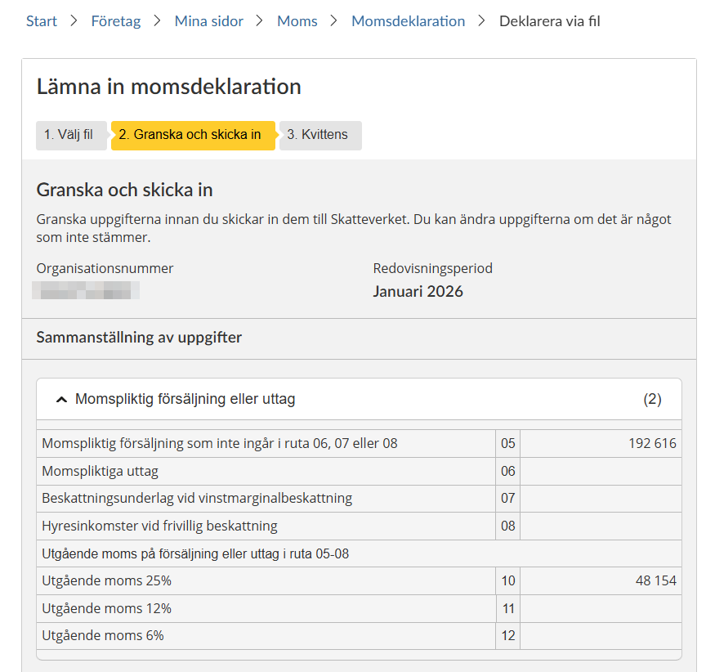The height and width of the screenshot is (672, 706).
Task: Navigate to Mina sidor breadcrumb
Action: (209, 21)
